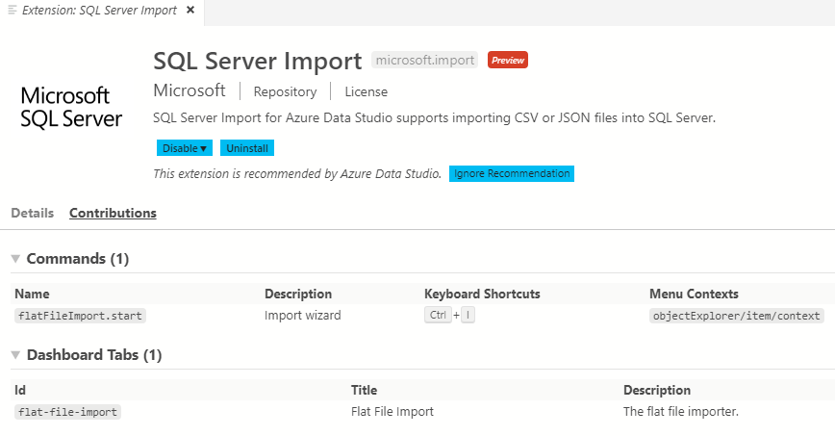Collapse the Commands (1) section

[x=15, y=259]
